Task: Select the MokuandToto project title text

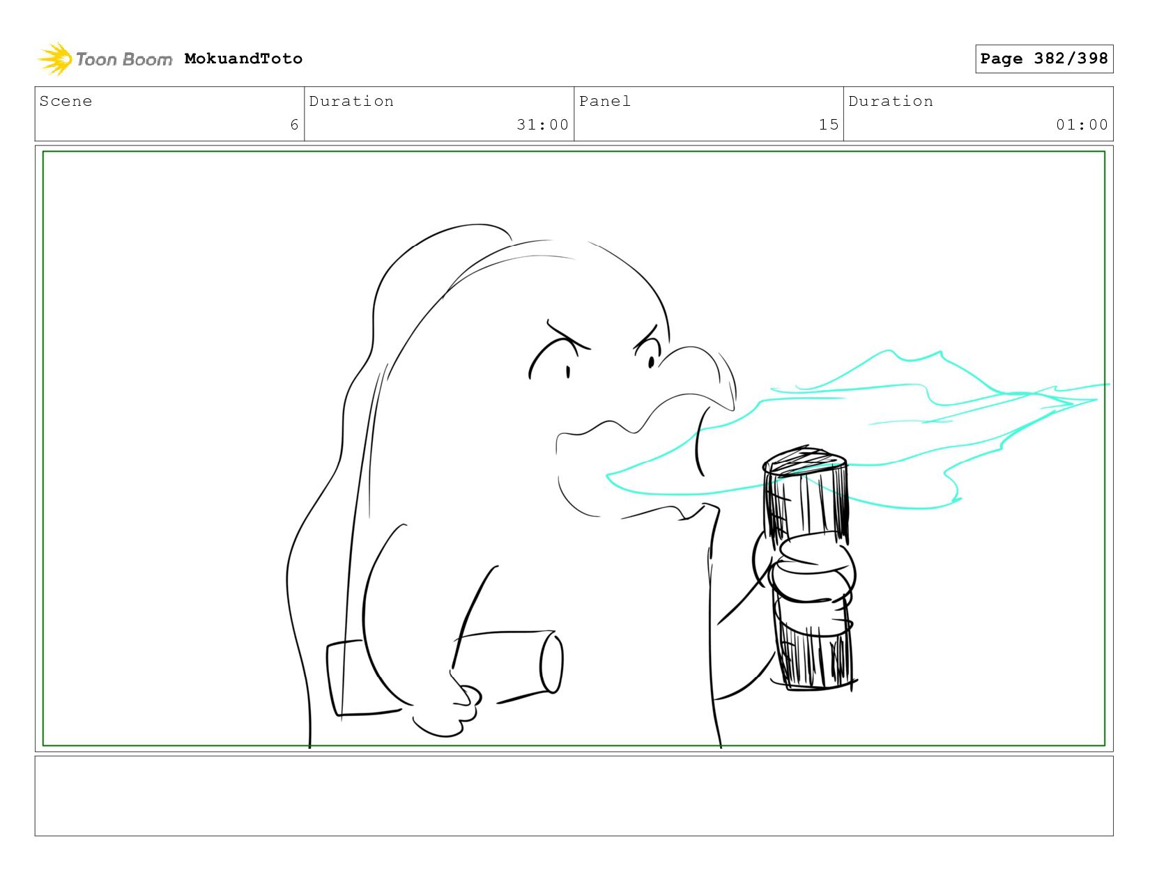Action: [243, 59]
